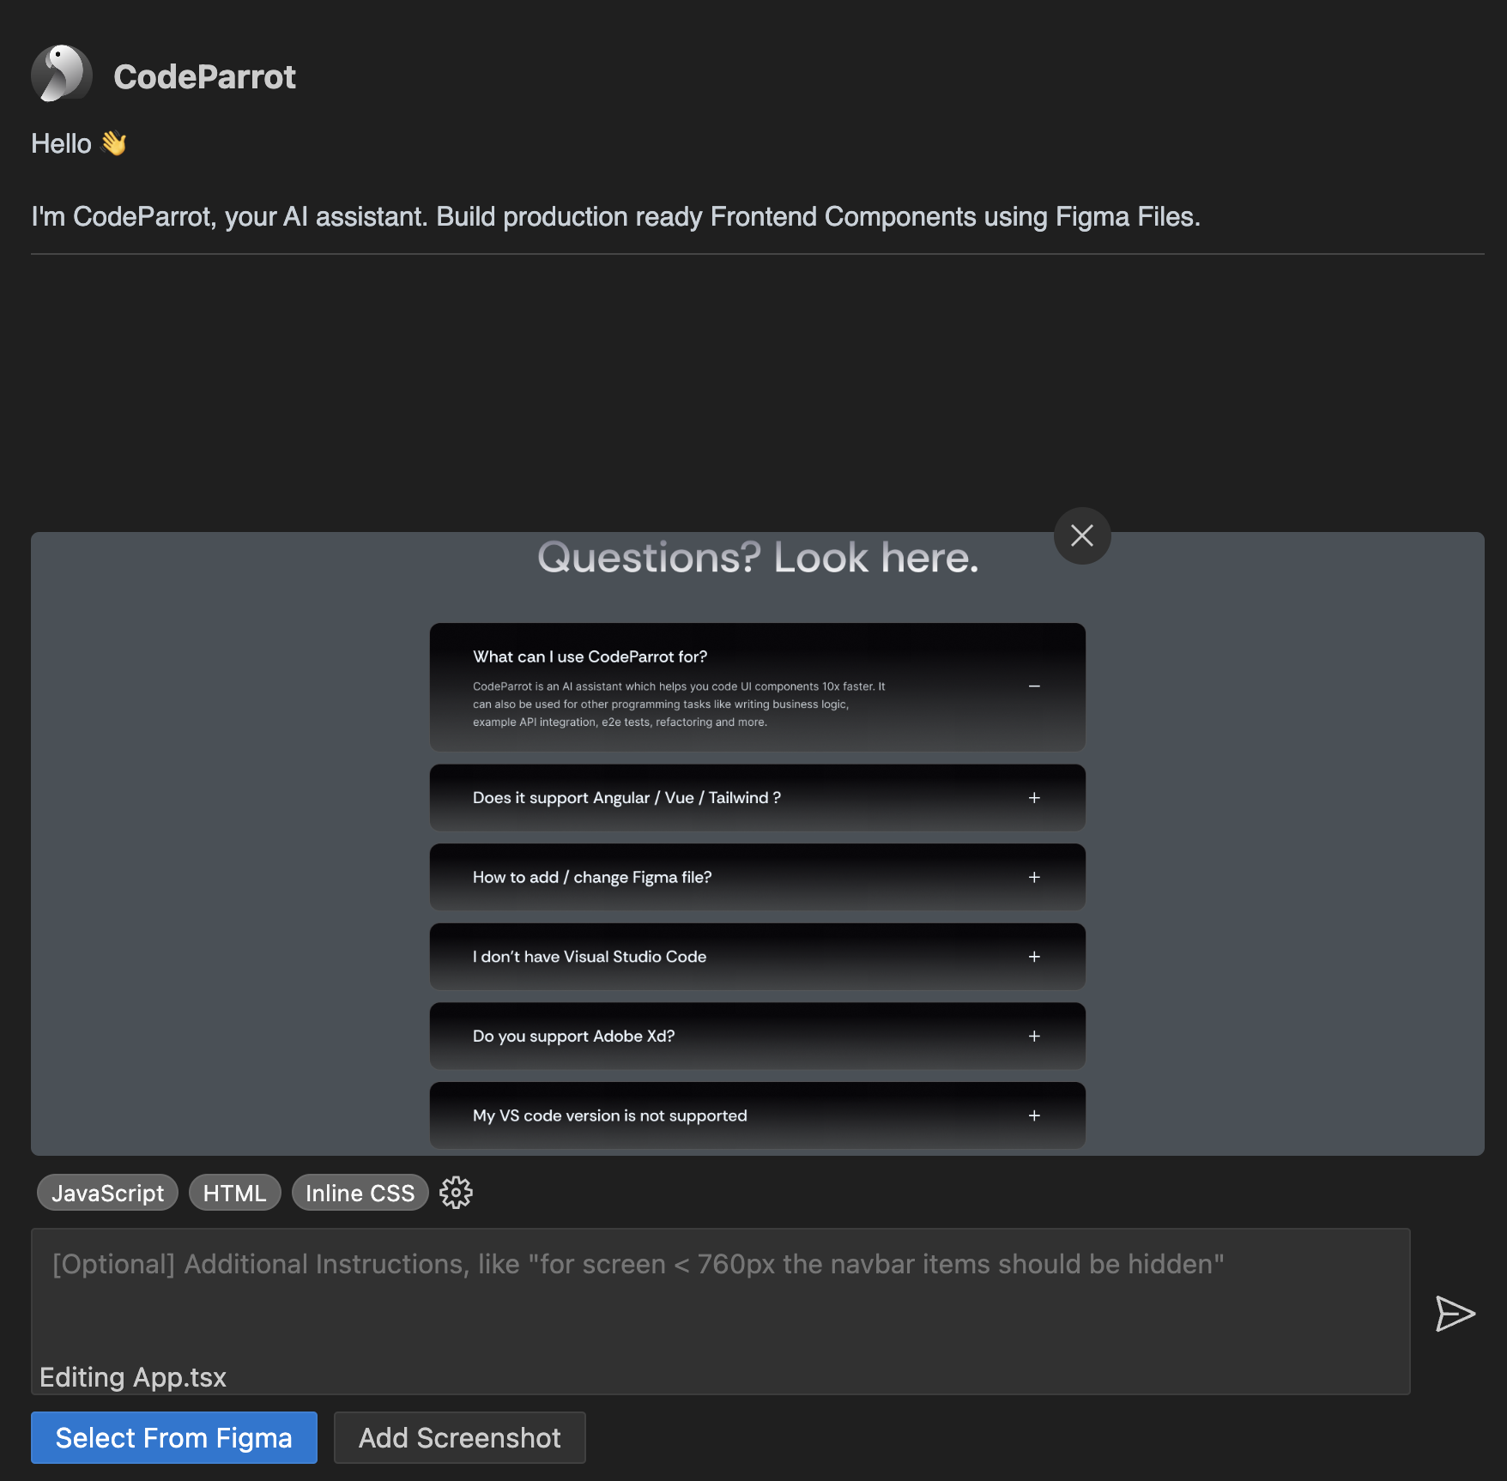This screenshot has width=1507, height=1481.
Task: Click the 'I'm CodeParrot, your AI assistant' intro line
Action: click(615, 216)
